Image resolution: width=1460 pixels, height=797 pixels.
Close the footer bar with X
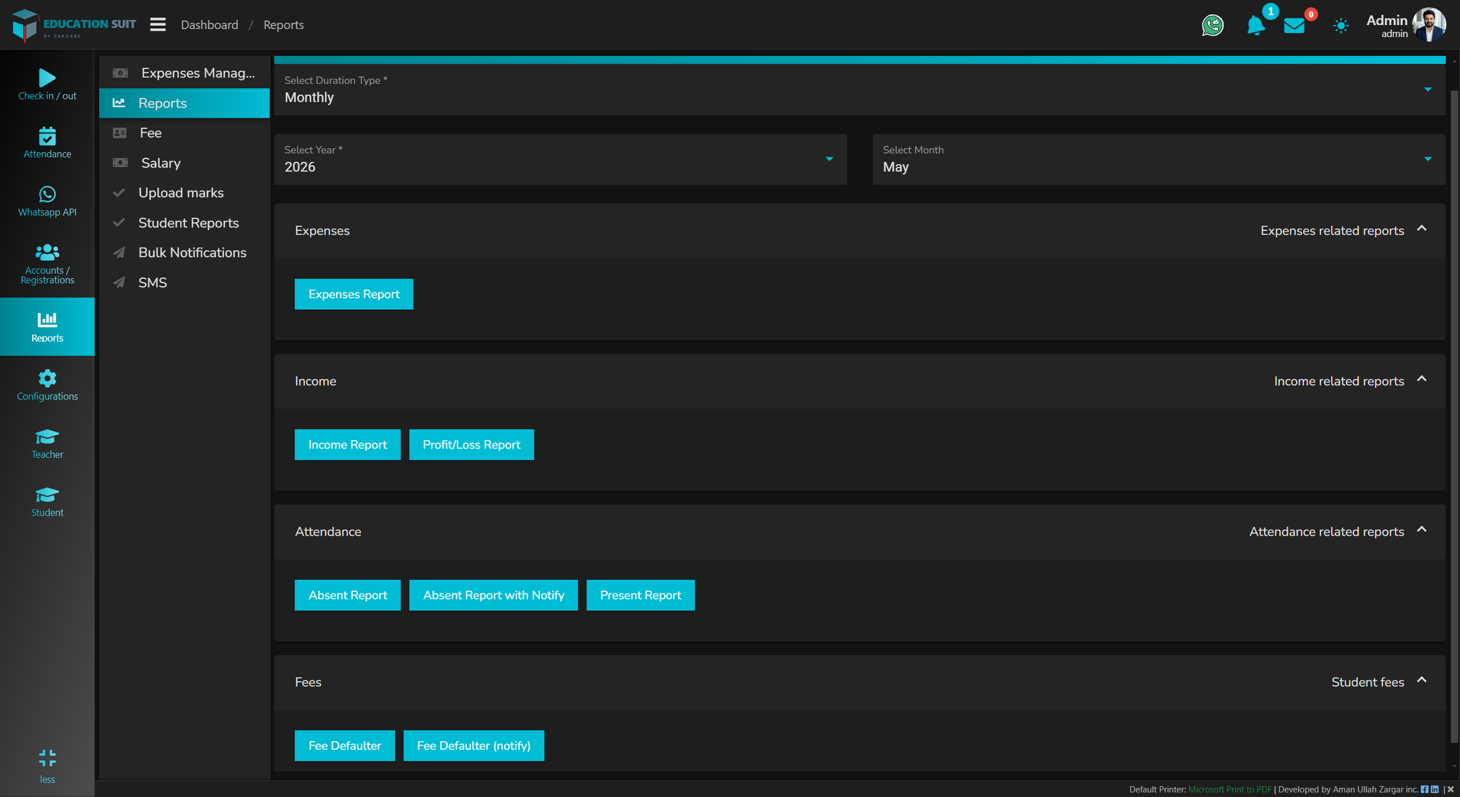[x=1451, y=790]
